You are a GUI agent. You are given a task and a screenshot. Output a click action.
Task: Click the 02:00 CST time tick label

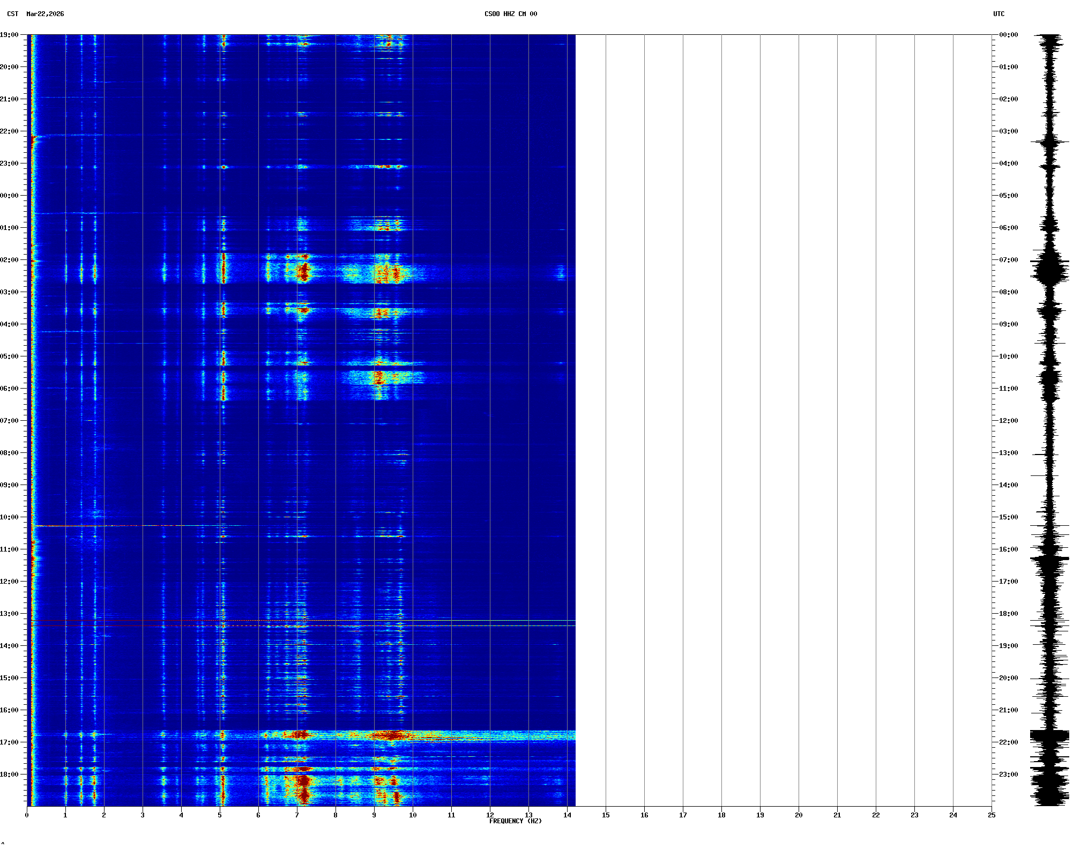pos(9,260)
